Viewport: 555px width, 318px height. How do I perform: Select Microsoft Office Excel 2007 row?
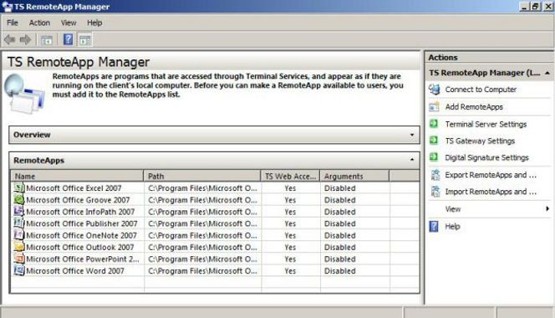[x=215, y=188]
